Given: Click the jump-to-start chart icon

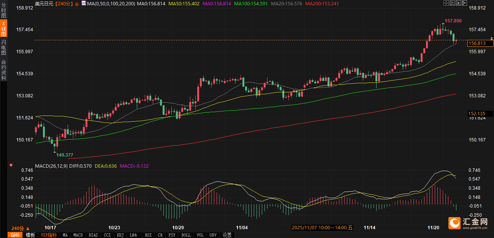Looking at the screenshot, I should tap(452, 3).
